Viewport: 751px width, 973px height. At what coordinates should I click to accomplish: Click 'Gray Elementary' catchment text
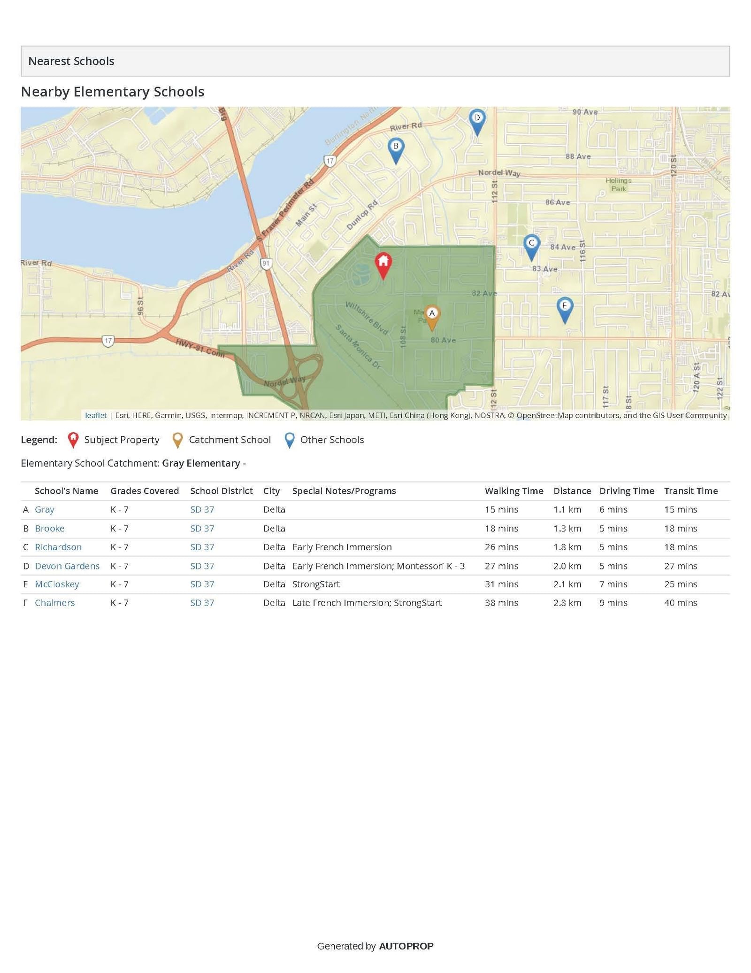click(x=201, y=463)
